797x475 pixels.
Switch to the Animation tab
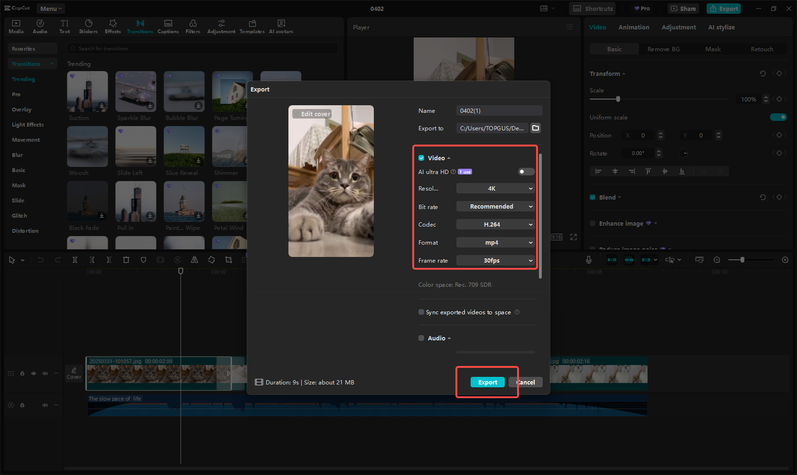coord(633,27)
